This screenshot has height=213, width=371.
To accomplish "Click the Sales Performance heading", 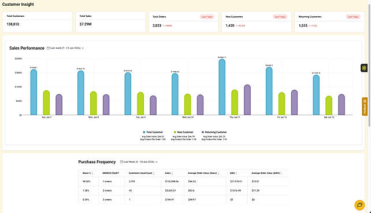I will tap(27, 48).
